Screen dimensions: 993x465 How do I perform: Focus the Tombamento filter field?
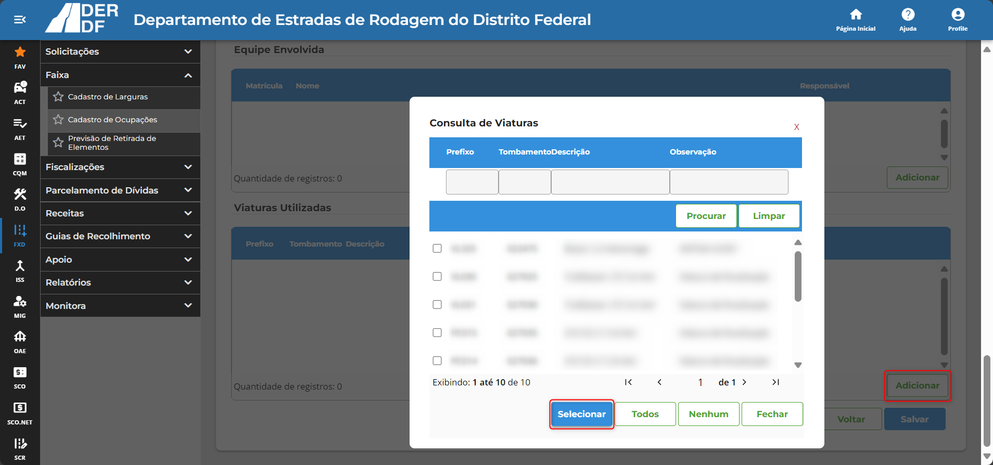pos(525,182)
